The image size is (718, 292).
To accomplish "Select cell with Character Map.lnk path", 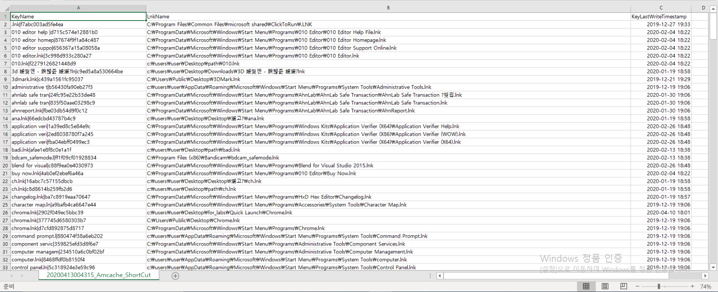I will coord(388,205).
